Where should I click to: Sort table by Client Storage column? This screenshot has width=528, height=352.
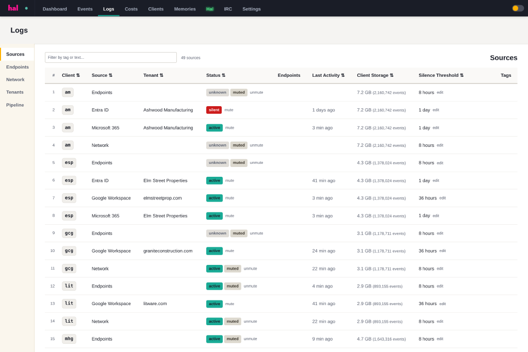[x=375, y=75]
